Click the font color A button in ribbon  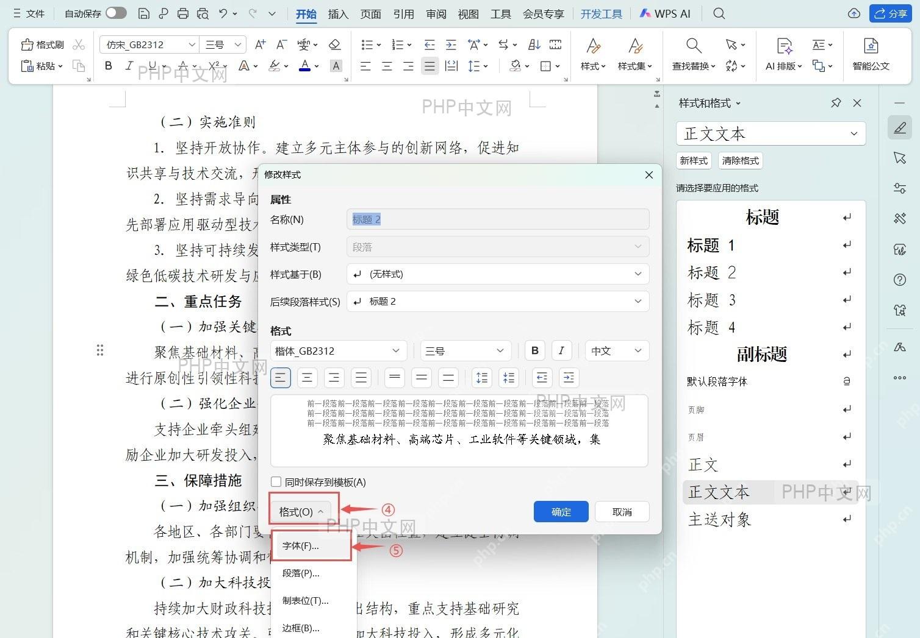(x=305, y=66)
